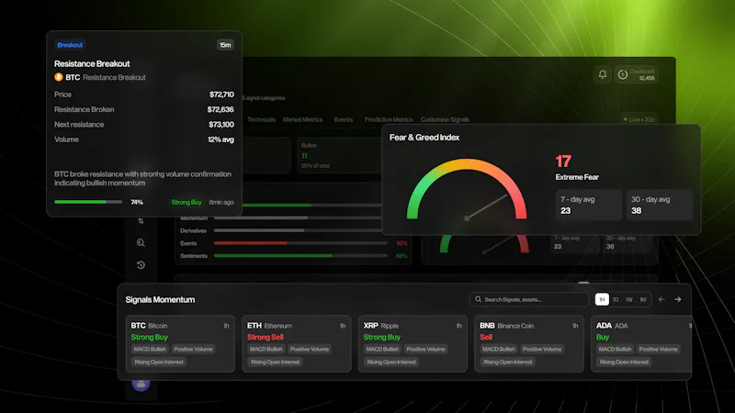Click the Resistance Breakout heading
Screen dimensions: 735x413
92,63
